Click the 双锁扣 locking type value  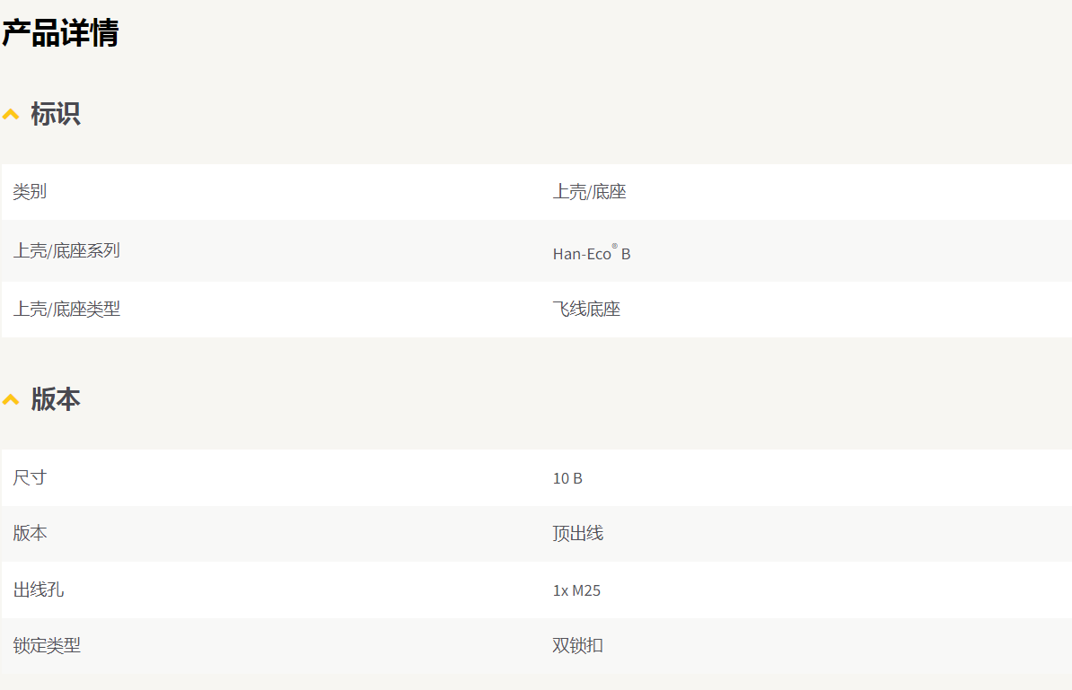[x=577, y=646]
